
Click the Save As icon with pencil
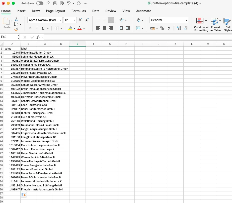(x=62, y=3)
